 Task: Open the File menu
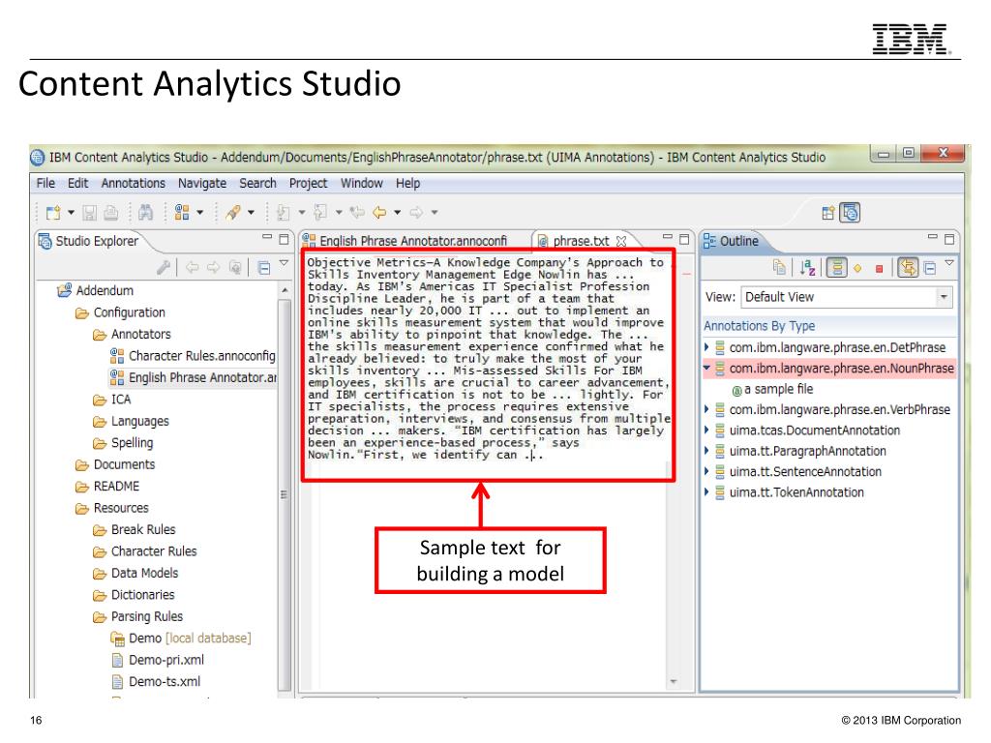[x=45, y=183]
